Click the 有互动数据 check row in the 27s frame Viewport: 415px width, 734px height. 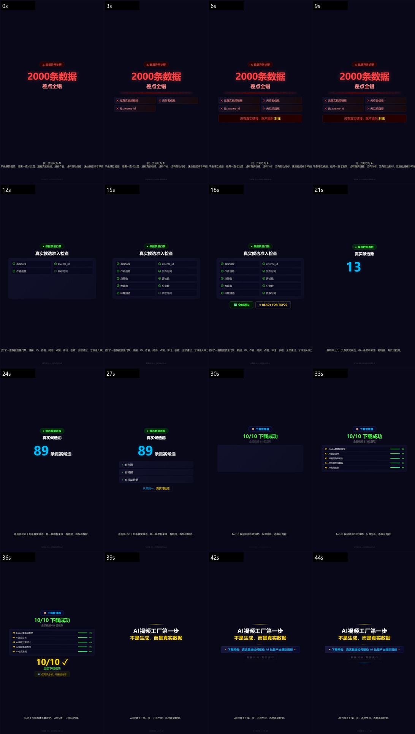[156, 480]
